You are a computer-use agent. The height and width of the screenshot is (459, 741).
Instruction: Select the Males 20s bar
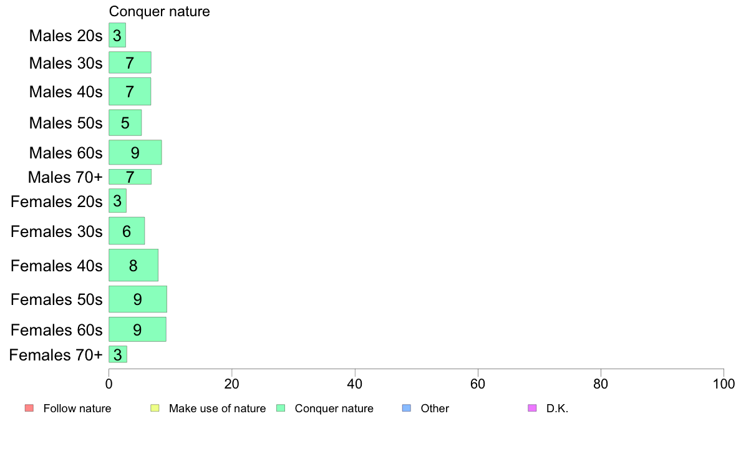pyautogui.click(x=117, y=35)
